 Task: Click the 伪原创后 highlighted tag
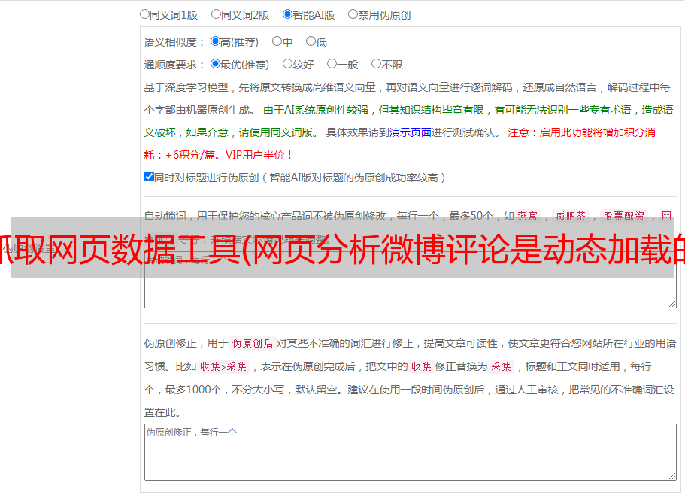click(x=253, y=343)
